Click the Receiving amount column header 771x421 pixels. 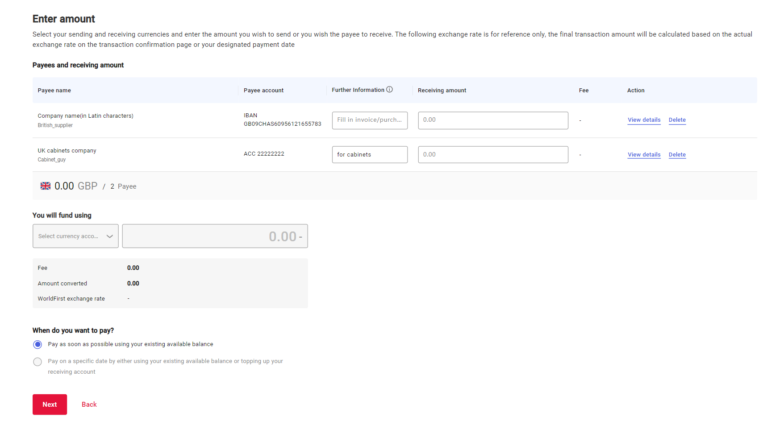442,91
